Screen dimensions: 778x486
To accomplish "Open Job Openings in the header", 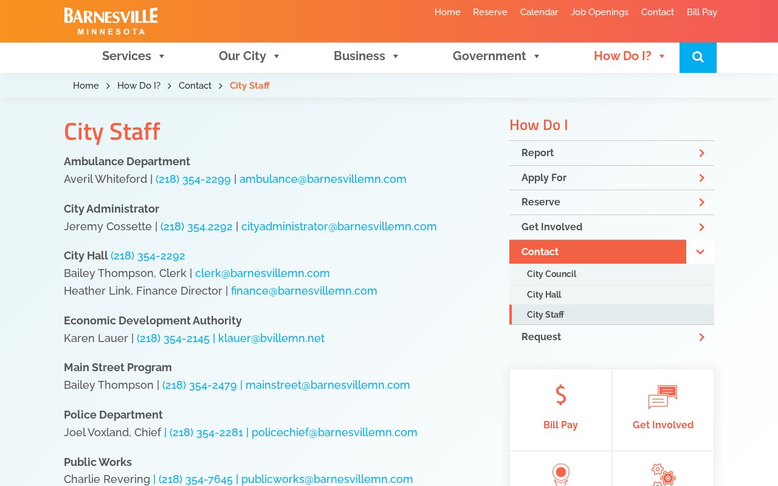I will coord(599,12).
